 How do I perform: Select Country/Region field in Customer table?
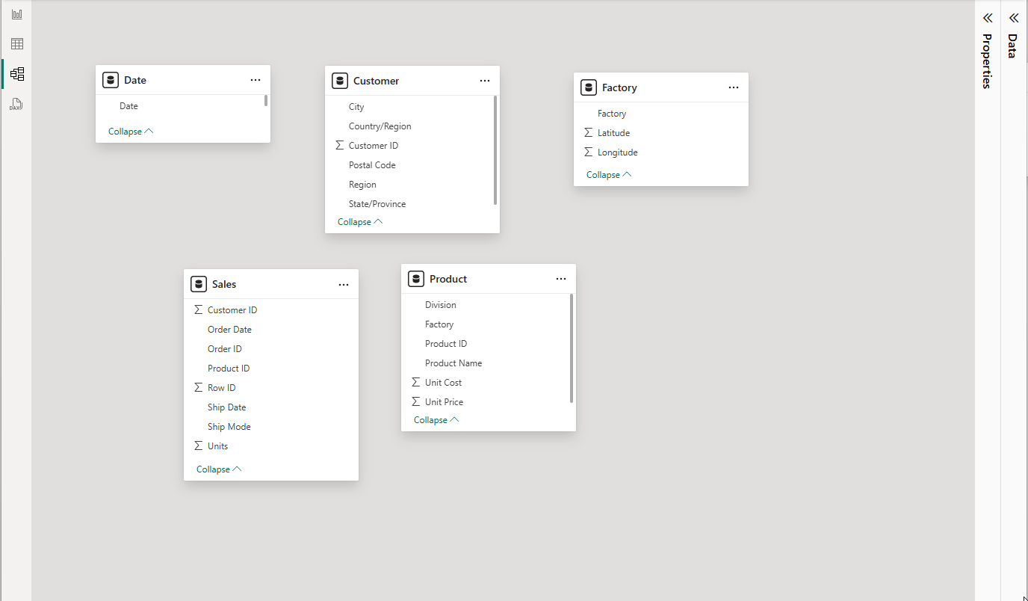point(409,126)
